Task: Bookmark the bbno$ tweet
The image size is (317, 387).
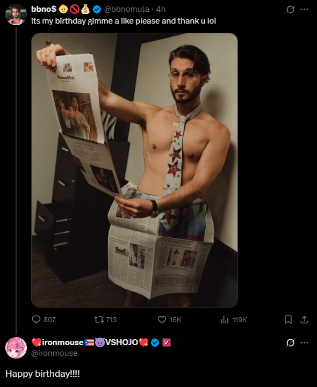Action: pyautogui.click(x=288, y=319)
